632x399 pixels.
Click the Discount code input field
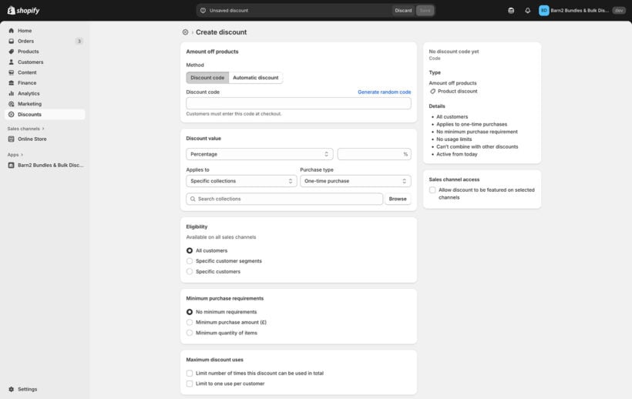click(x=299, y=103)
